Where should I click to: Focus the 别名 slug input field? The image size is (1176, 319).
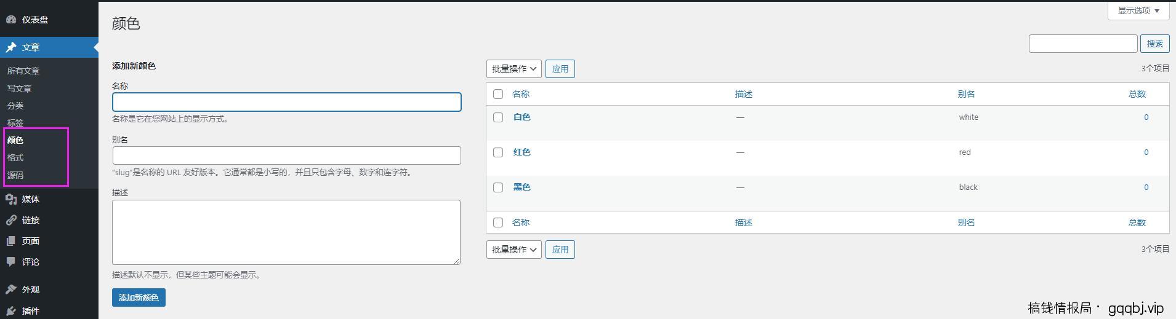287,156
